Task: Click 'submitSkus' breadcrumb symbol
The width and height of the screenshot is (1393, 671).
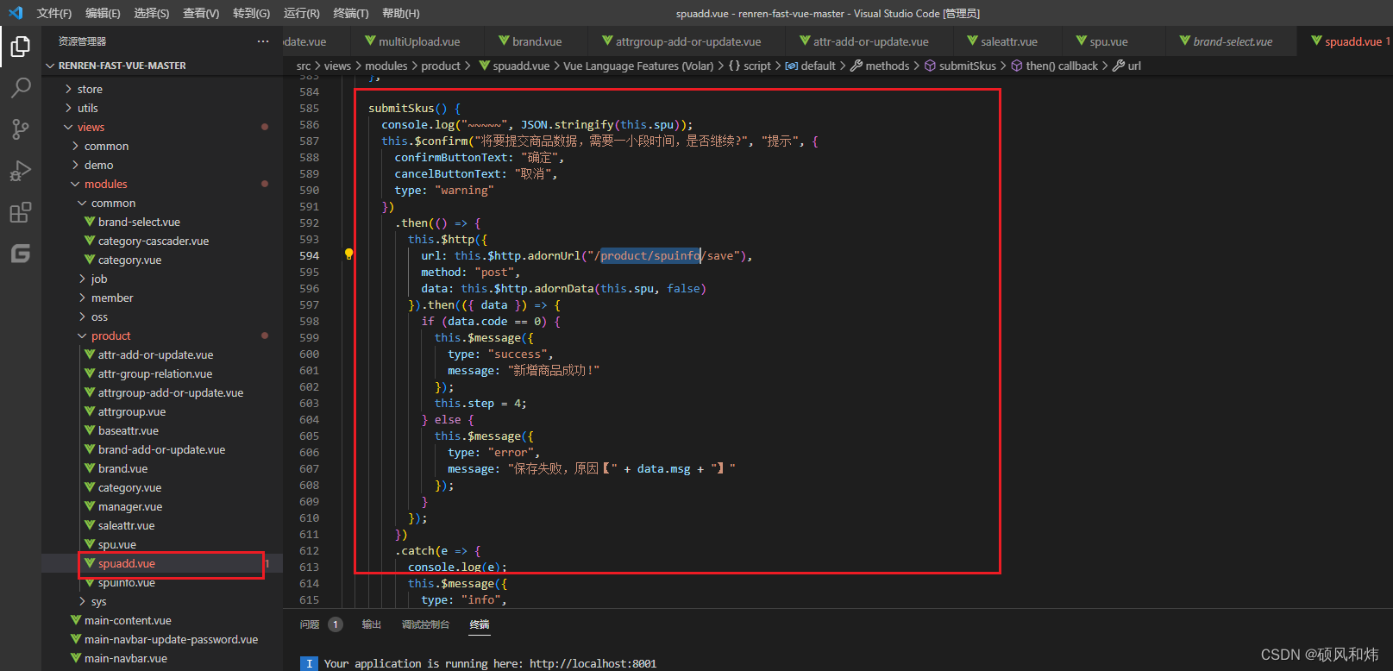Action: [967, 66]
